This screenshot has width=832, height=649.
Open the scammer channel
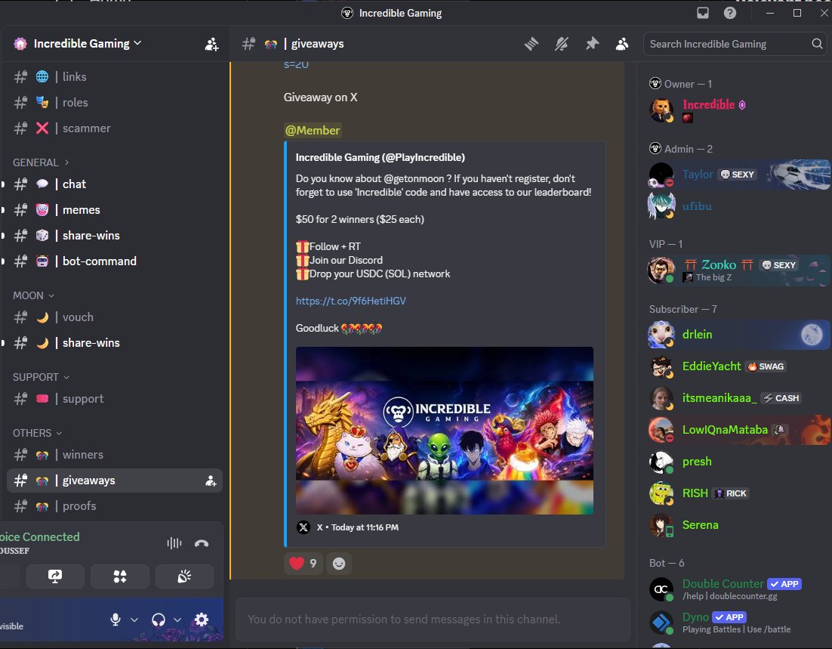[x=115, y=128]
